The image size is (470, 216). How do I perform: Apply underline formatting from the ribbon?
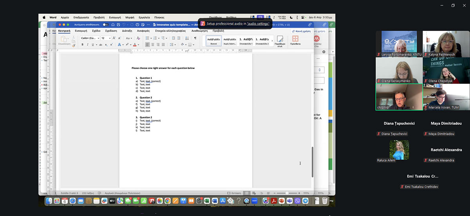point(92,45)
